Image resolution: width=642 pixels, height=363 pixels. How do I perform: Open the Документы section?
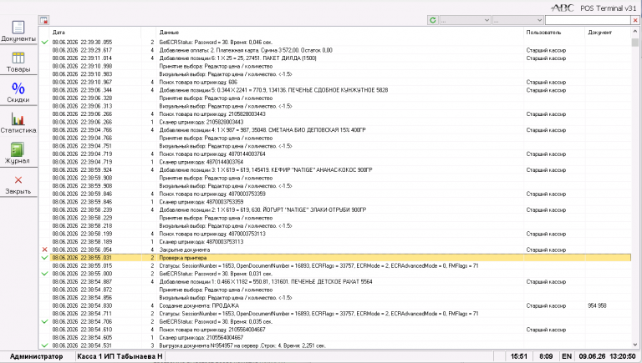point(18,32)
